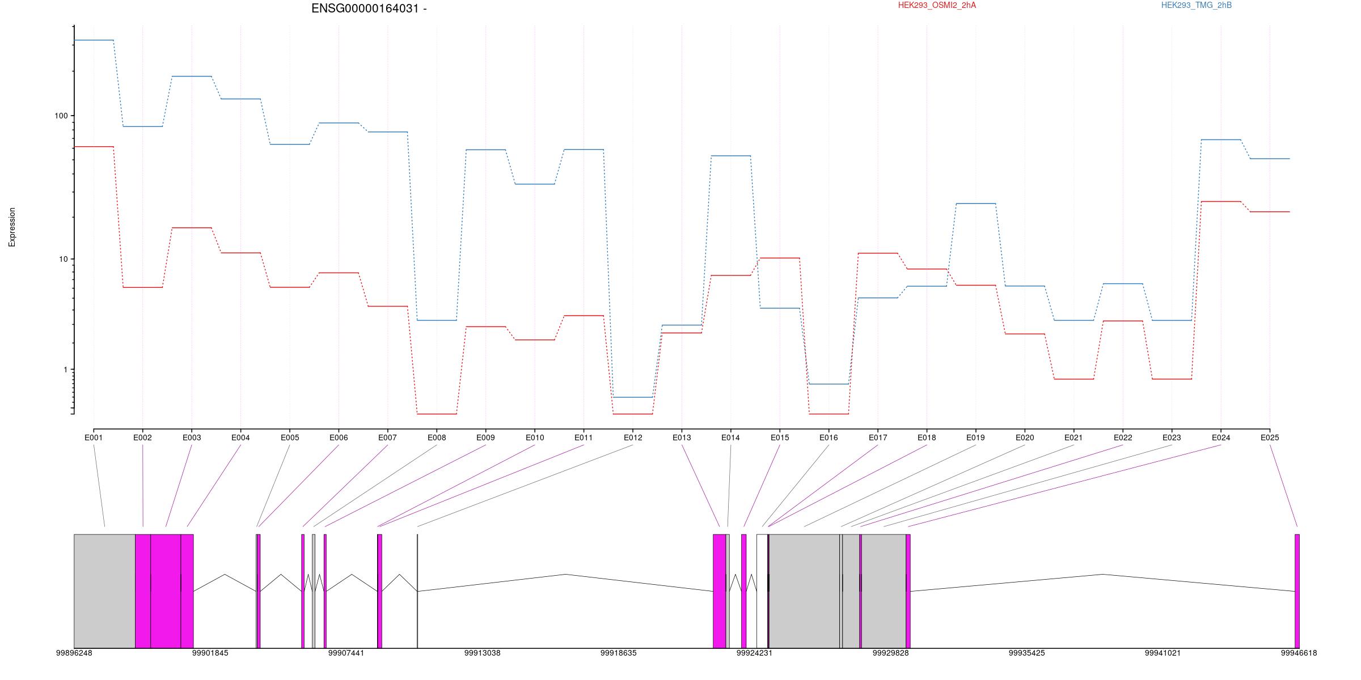Click the wide magenta E003 exon block

pos(166,591)
